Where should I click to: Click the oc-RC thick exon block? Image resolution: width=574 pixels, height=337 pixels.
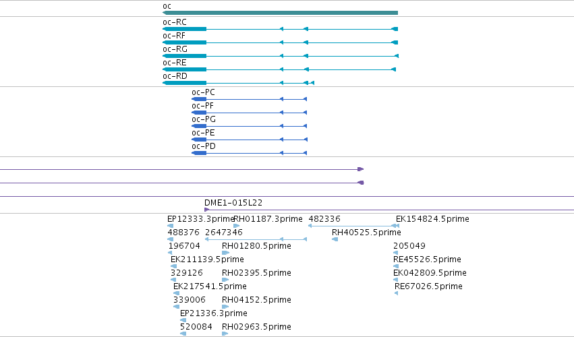click(x=185, y=29)
